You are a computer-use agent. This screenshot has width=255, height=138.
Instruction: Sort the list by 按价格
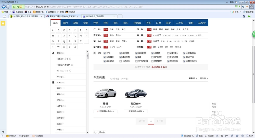(204, 79)
